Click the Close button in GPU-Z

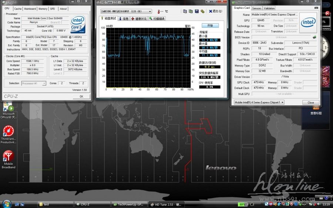tap(310, 102)
